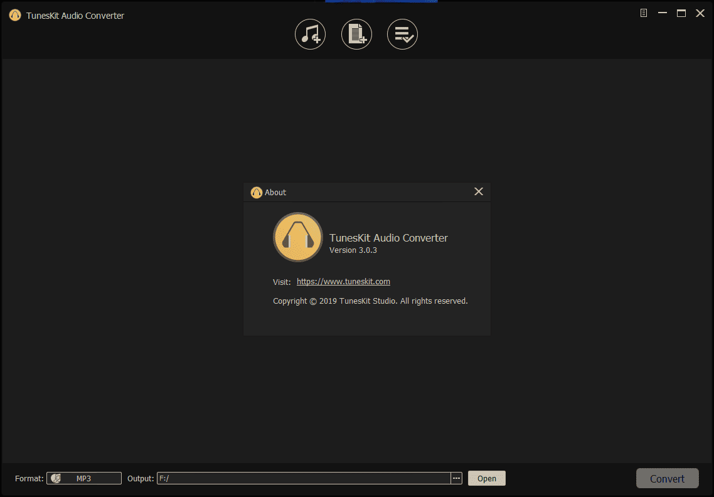Click the copyright notice in About dialog
This screenshot has height=497, width=714.
point(370,301)
